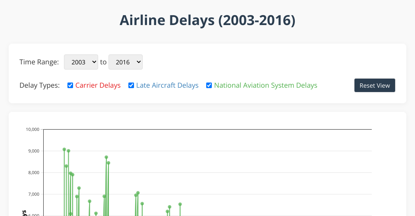Click the 8,000 y-axis tick label
Viewport: 415px width, 216px height.
(x=34, y=172)
